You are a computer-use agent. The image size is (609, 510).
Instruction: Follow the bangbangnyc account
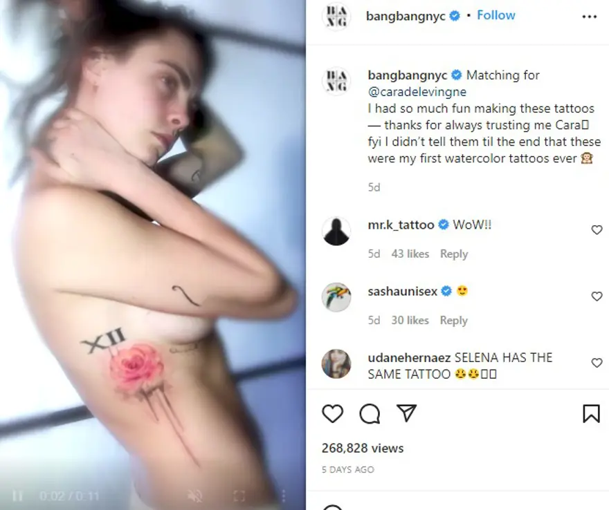(496, 15)
